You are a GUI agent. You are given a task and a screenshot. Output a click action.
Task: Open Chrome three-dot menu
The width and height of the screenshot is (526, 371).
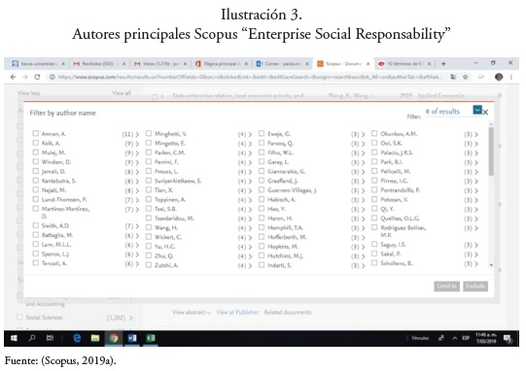510,77
